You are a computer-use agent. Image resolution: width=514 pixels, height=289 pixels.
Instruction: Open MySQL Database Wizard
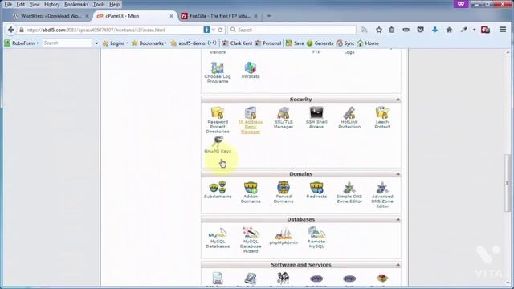pyautogui.click(x=251, y=240)
